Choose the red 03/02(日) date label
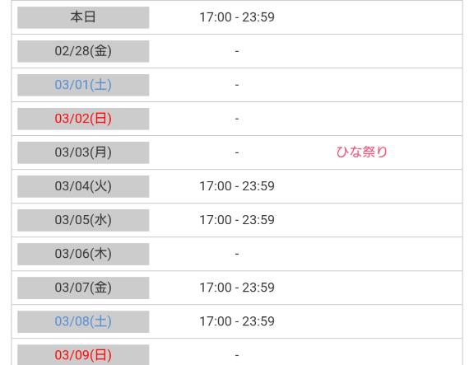 [83, 119]
